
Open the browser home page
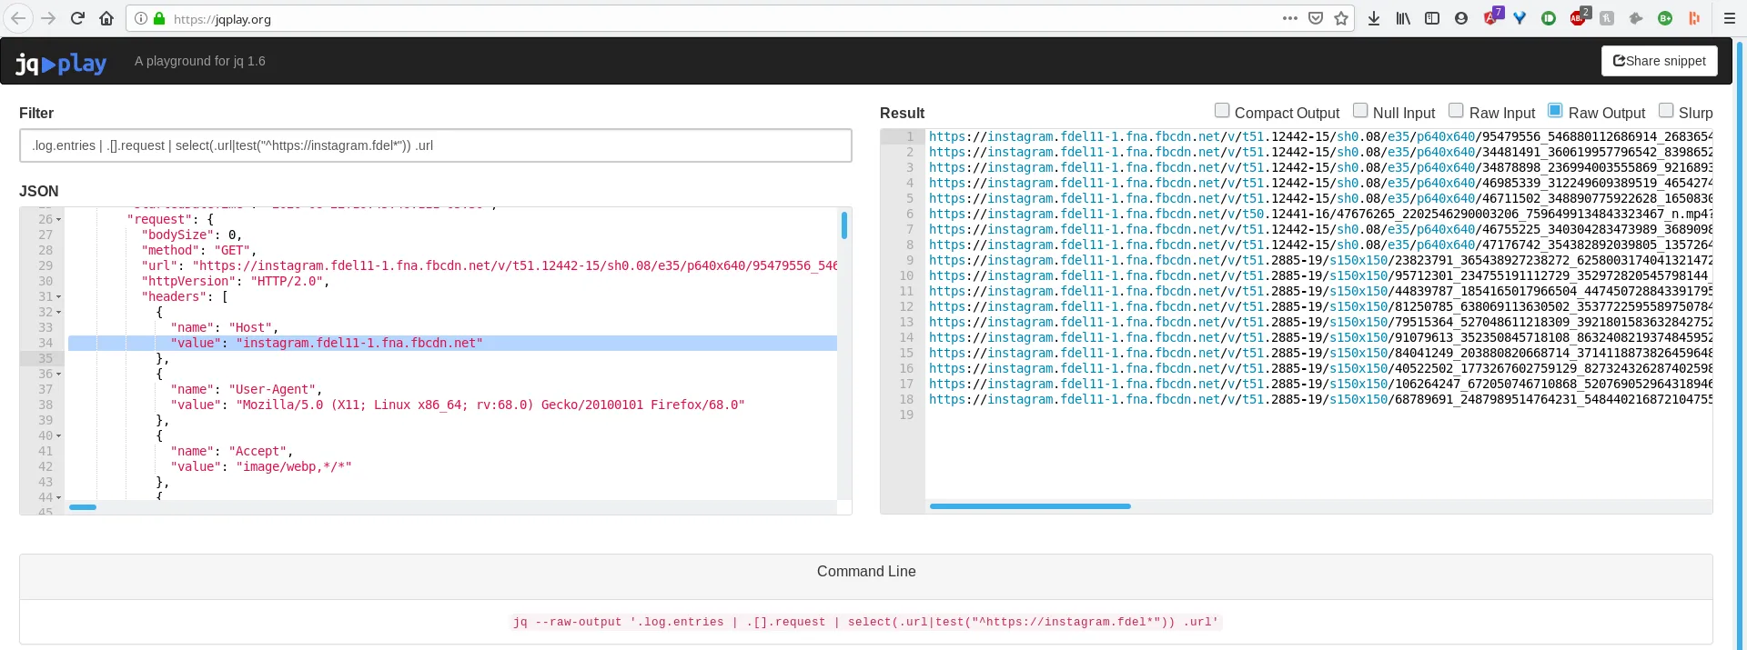pyautogui.click(x=106, y=18)
